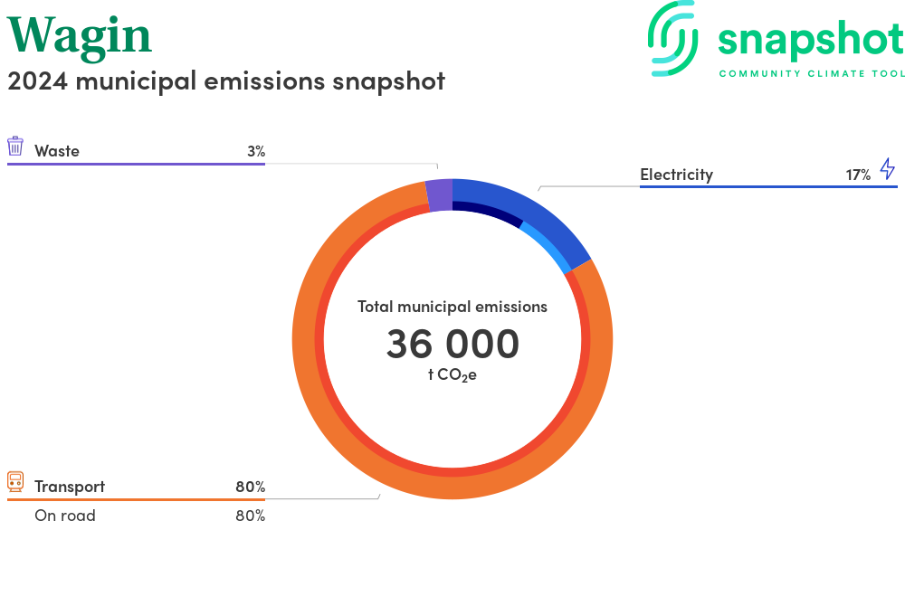
Task: Click the Transport category label
Action: tap(70, 487)
